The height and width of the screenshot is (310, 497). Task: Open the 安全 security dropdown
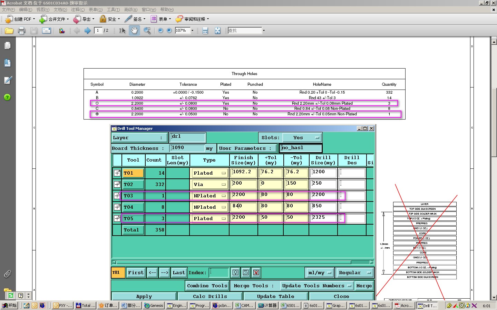click(110, 19)
